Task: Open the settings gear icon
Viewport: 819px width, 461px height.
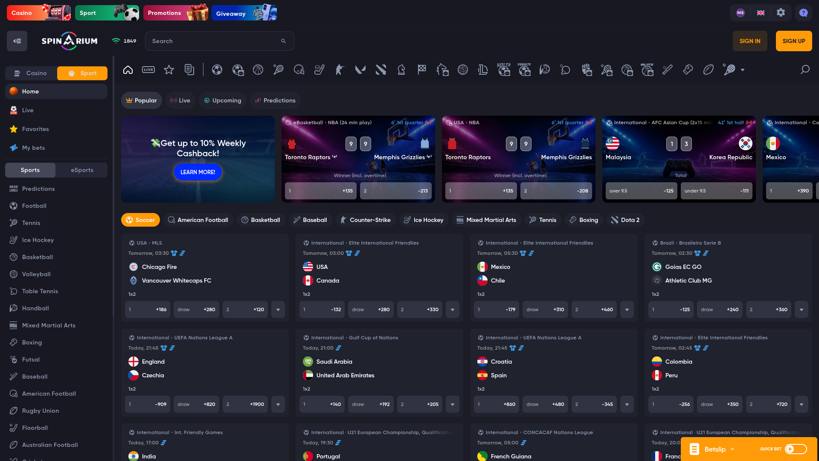Action: 781,12
